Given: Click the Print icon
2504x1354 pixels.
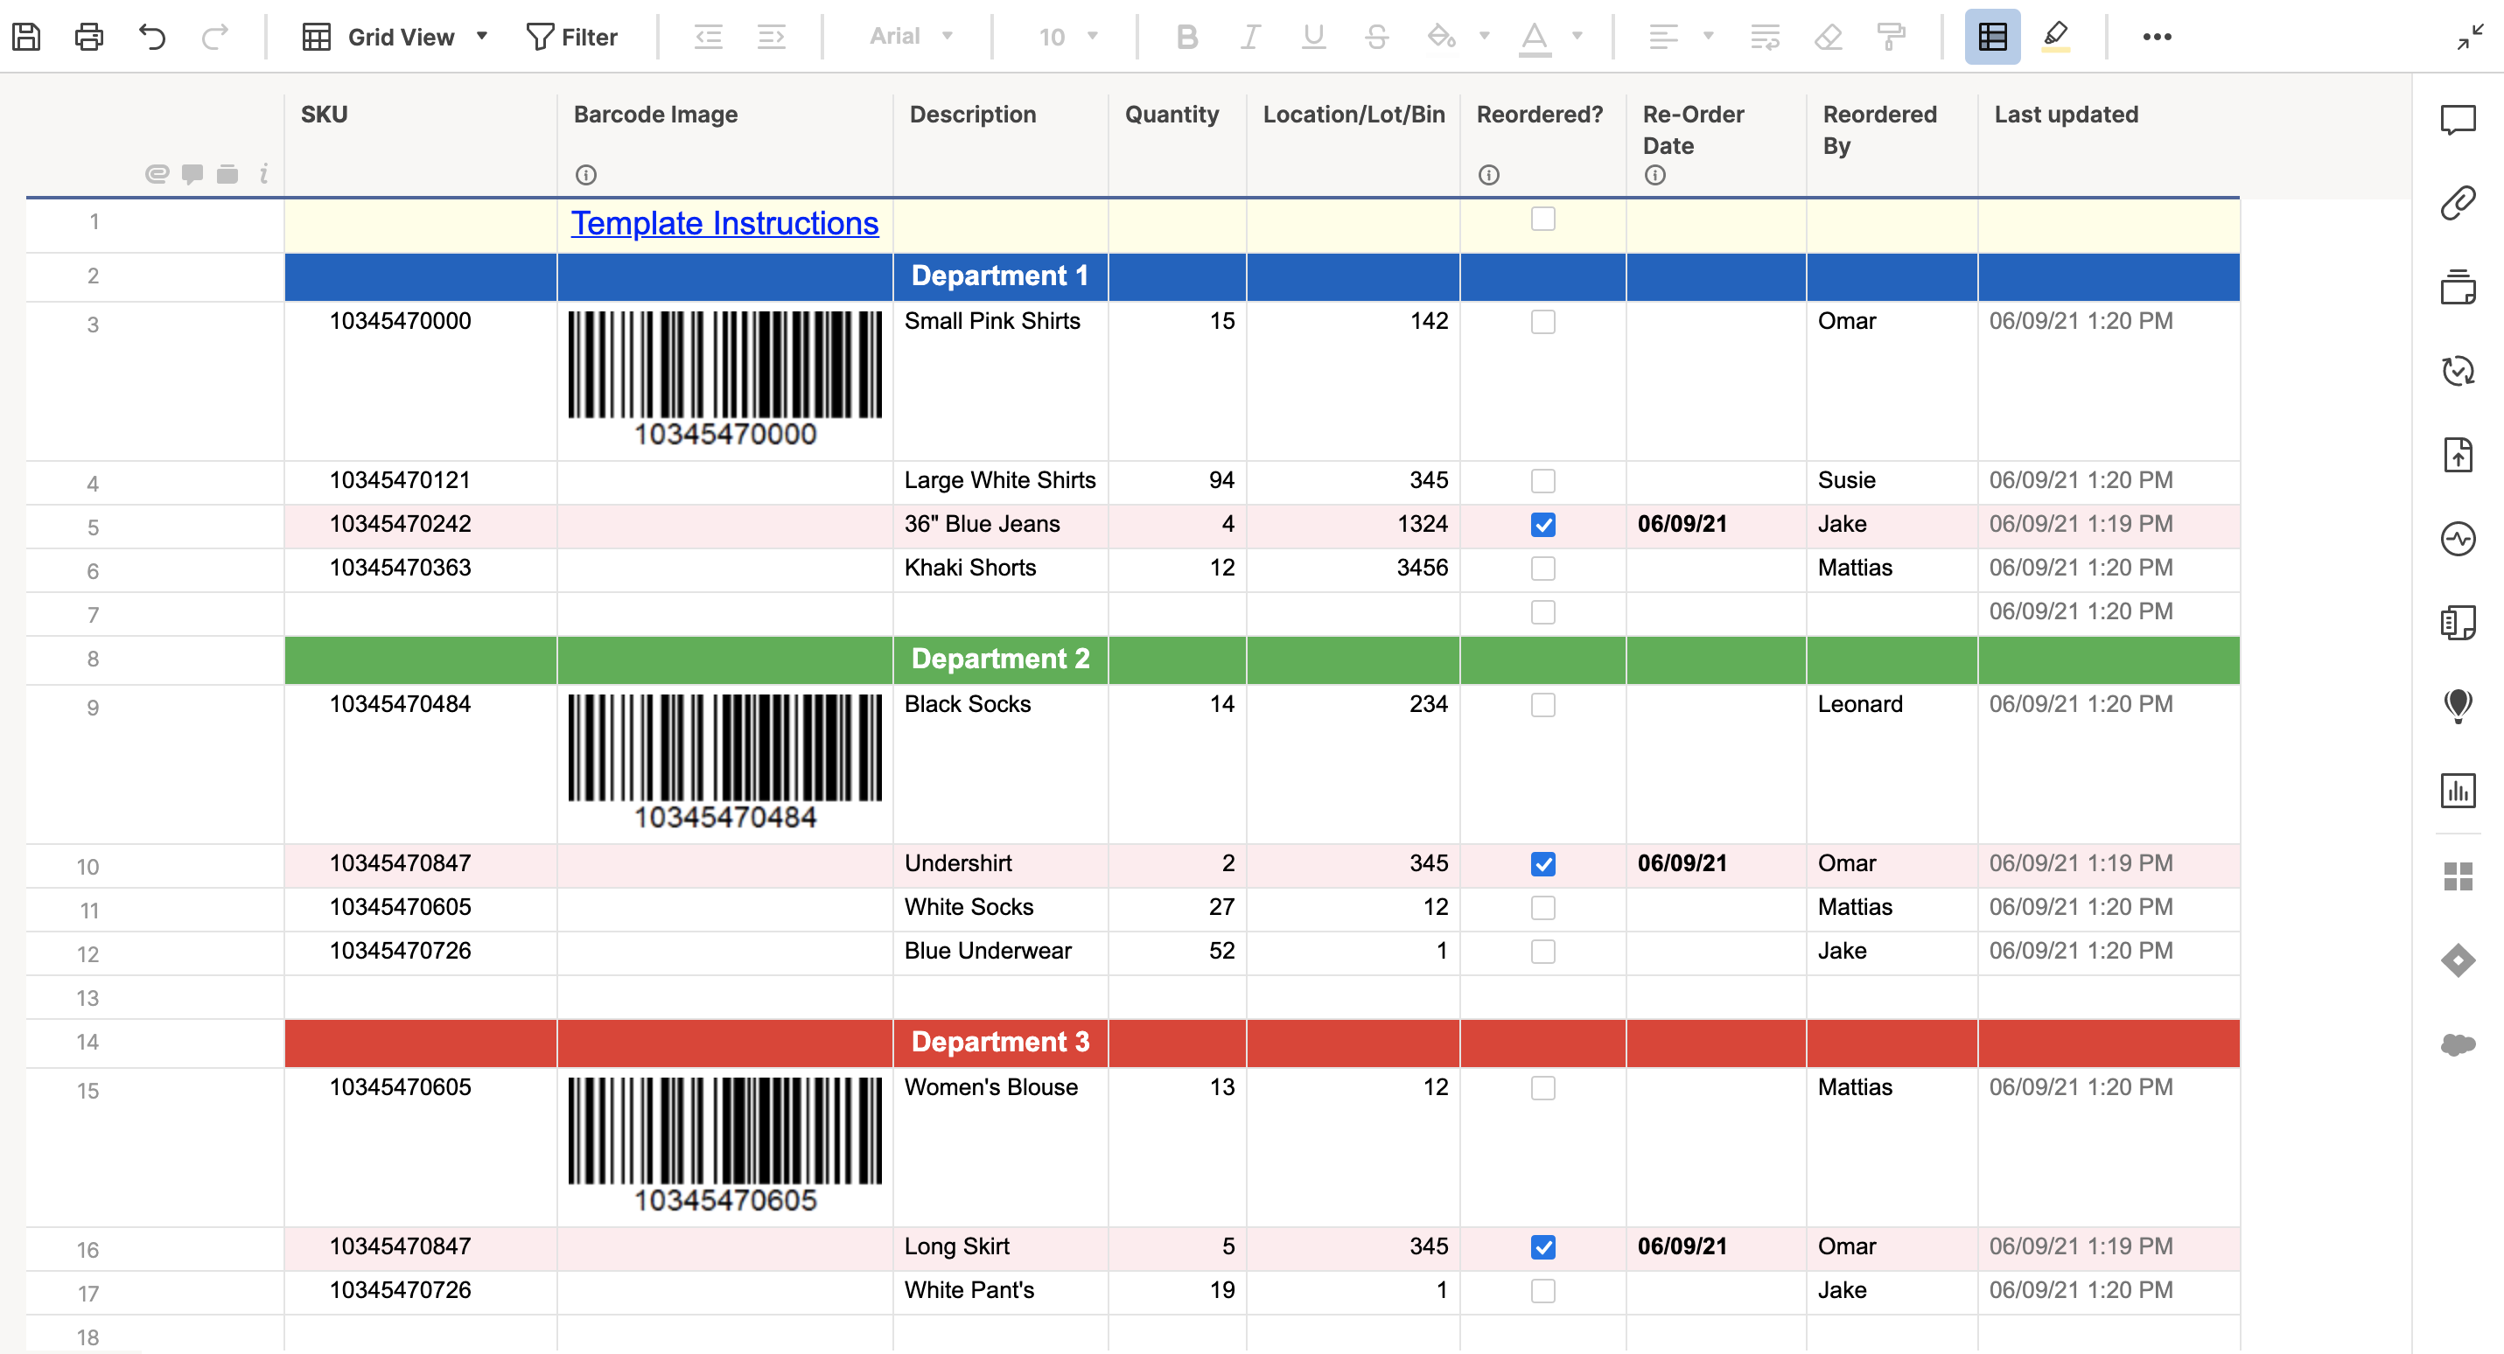Looking at the screenshot, I should (x=88, y=36).
